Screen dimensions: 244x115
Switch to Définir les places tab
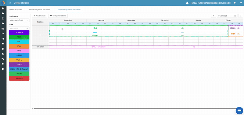pos(16,10)
